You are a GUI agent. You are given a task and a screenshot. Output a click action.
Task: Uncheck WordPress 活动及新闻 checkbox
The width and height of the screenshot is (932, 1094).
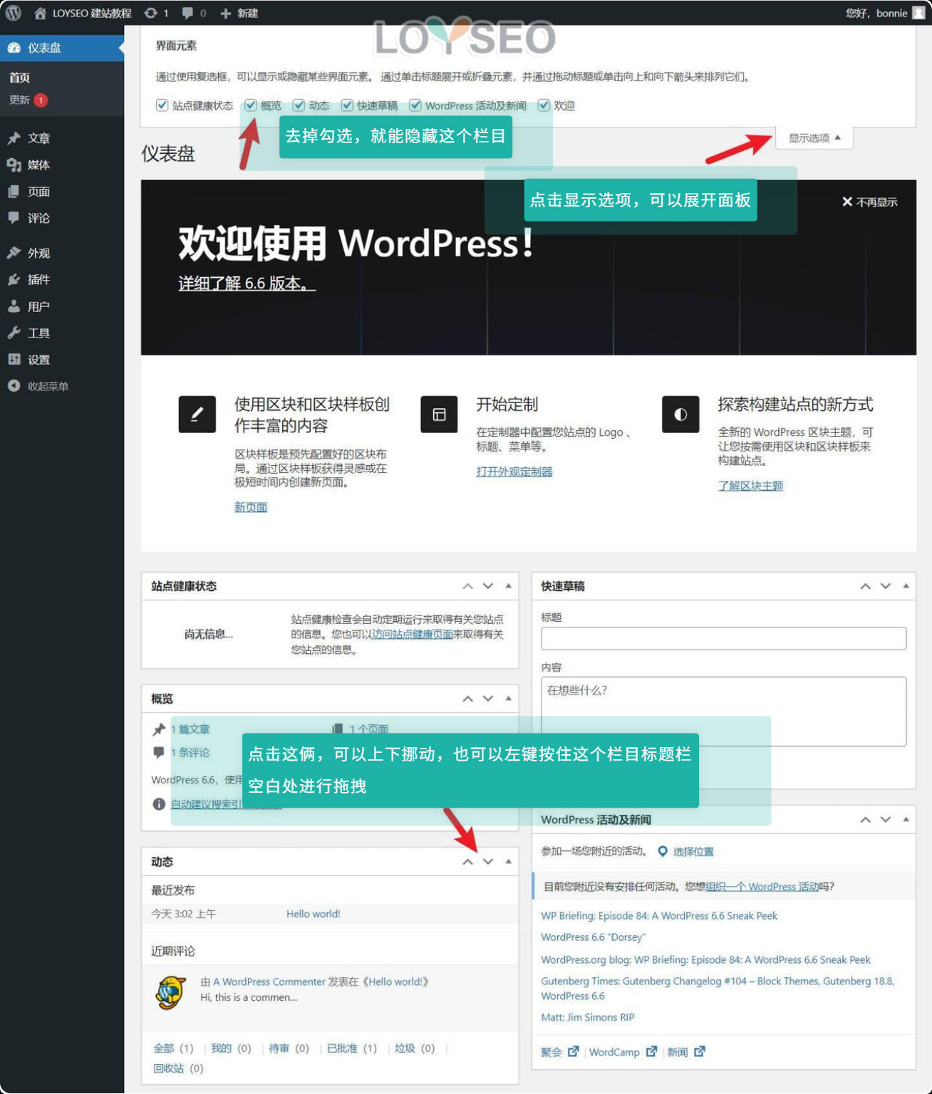(415, 105)
